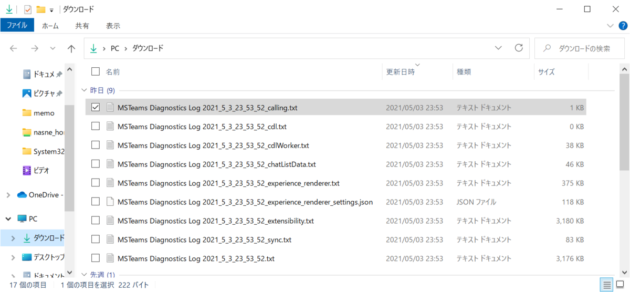Sort by the 名前 column header
630x292 pixels.
coord(113,72)
